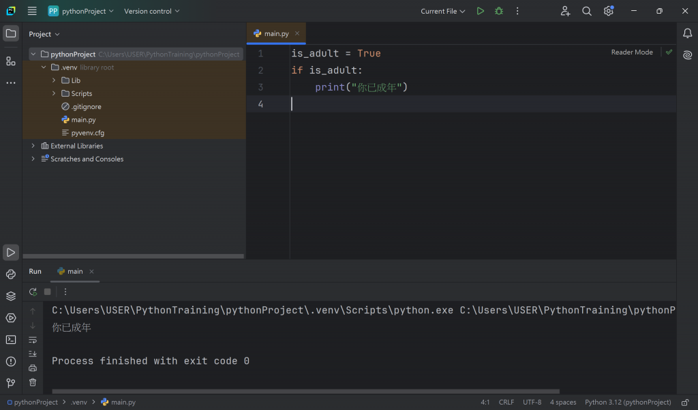Click main.py breadcrumb in status bar
This screenshot has height=410, width=698.
[119, 403]
